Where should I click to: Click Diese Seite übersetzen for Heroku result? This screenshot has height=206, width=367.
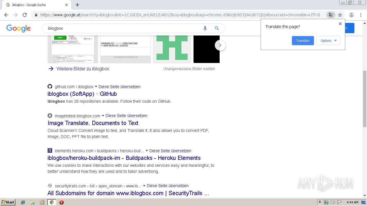(170, 151)
